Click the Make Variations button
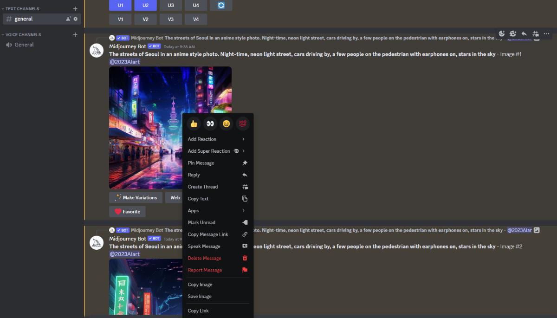 136,197
